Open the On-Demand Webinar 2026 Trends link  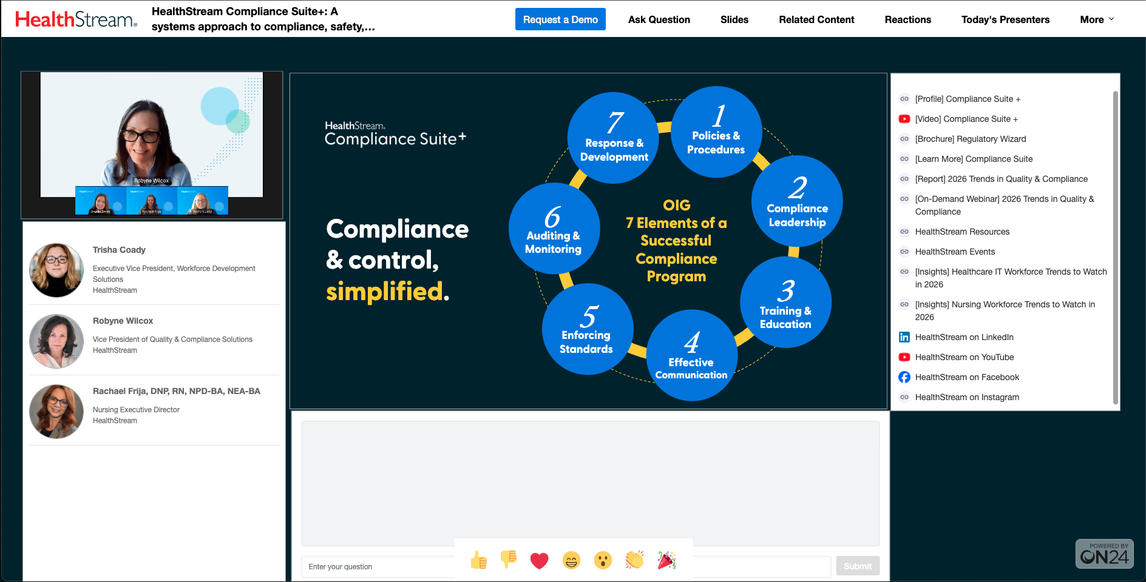pos(1005,205)
